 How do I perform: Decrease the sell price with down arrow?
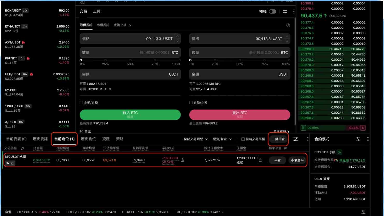[287, 41]
